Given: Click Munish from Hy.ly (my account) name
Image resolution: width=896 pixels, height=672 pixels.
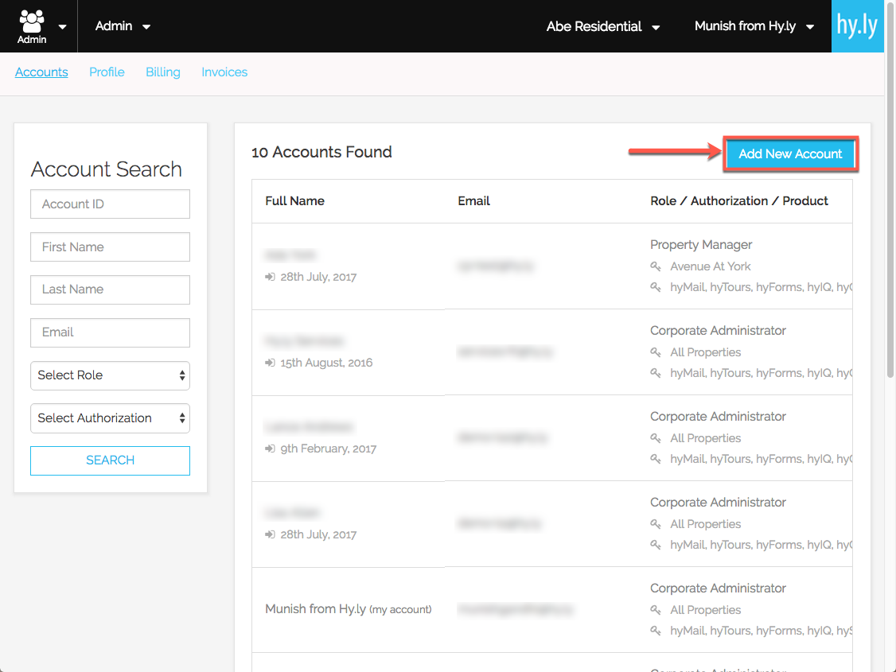Looking at the screenshot, I should (x=348, y=609).
